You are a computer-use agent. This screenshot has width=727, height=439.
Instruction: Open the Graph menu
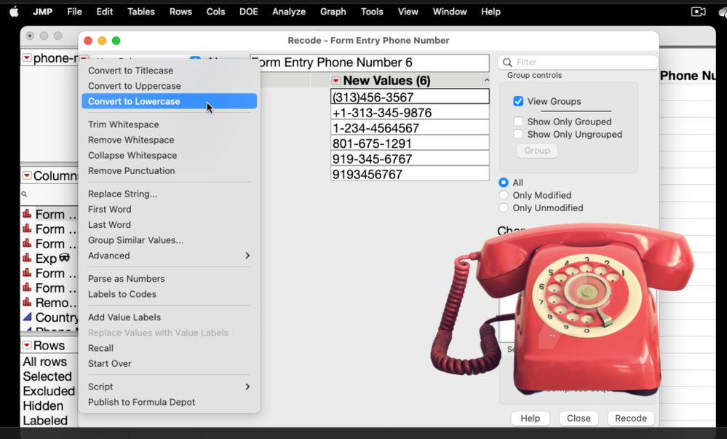[x=333, y=12]
